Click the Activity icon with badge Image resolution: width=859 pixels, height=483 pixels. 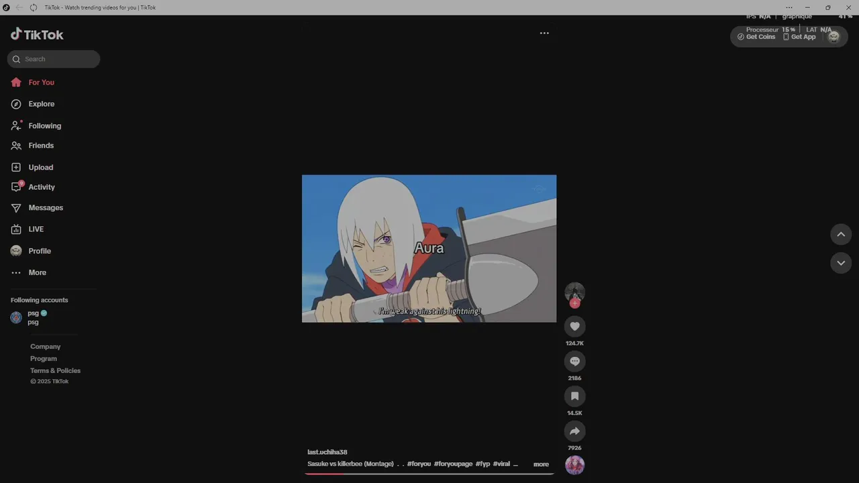17,186
